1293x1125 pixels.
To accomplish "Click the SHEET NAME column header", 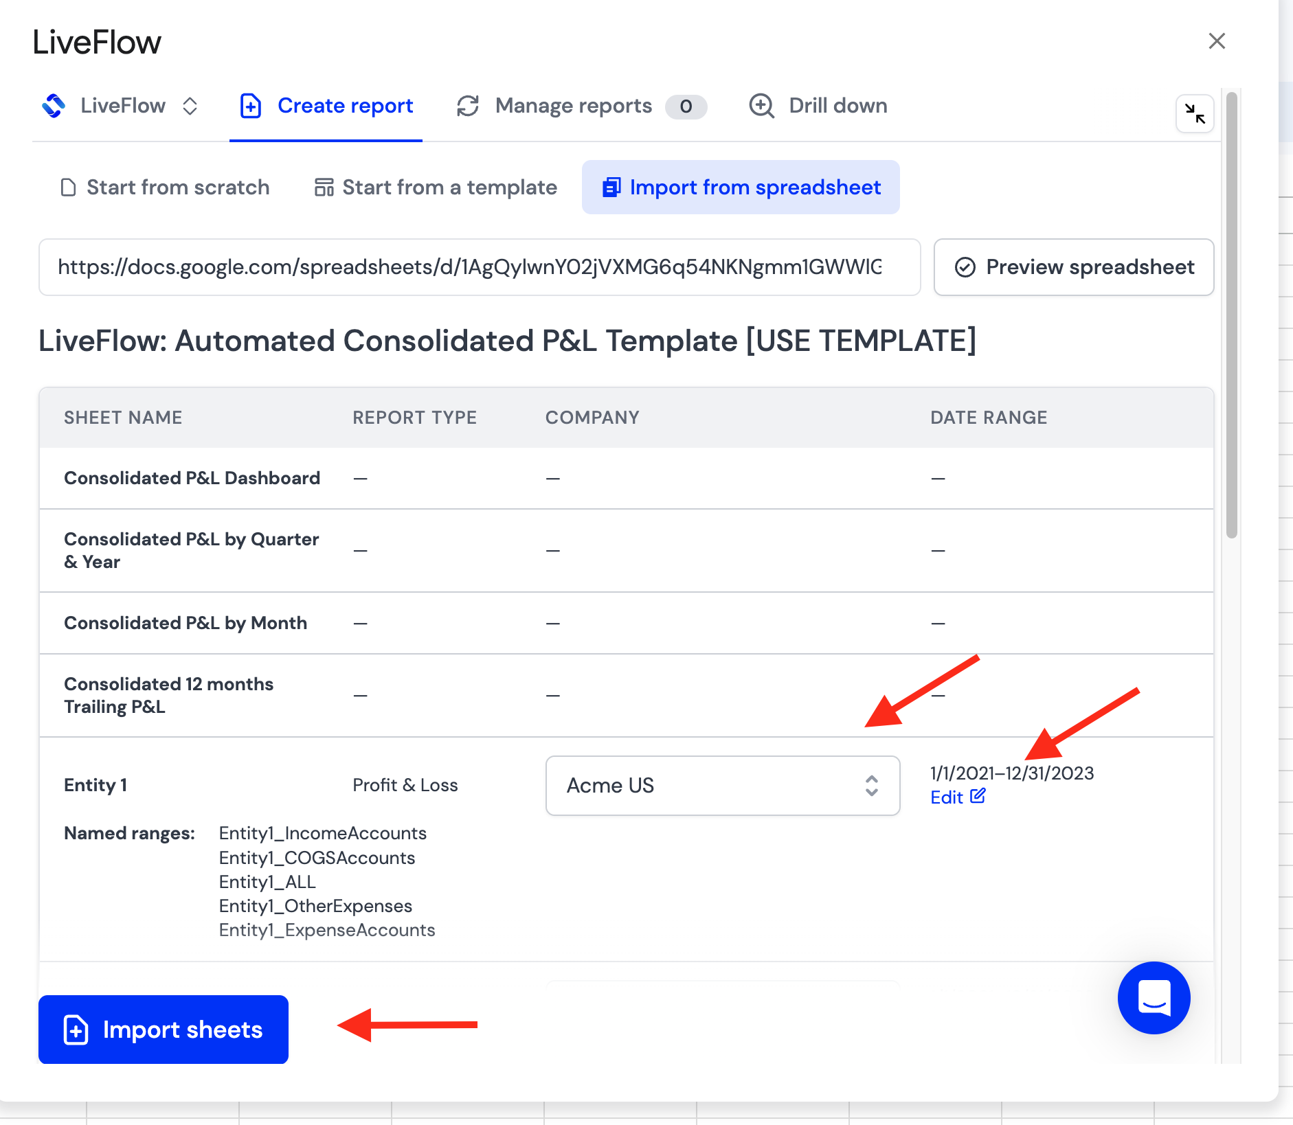I will 123,418.
